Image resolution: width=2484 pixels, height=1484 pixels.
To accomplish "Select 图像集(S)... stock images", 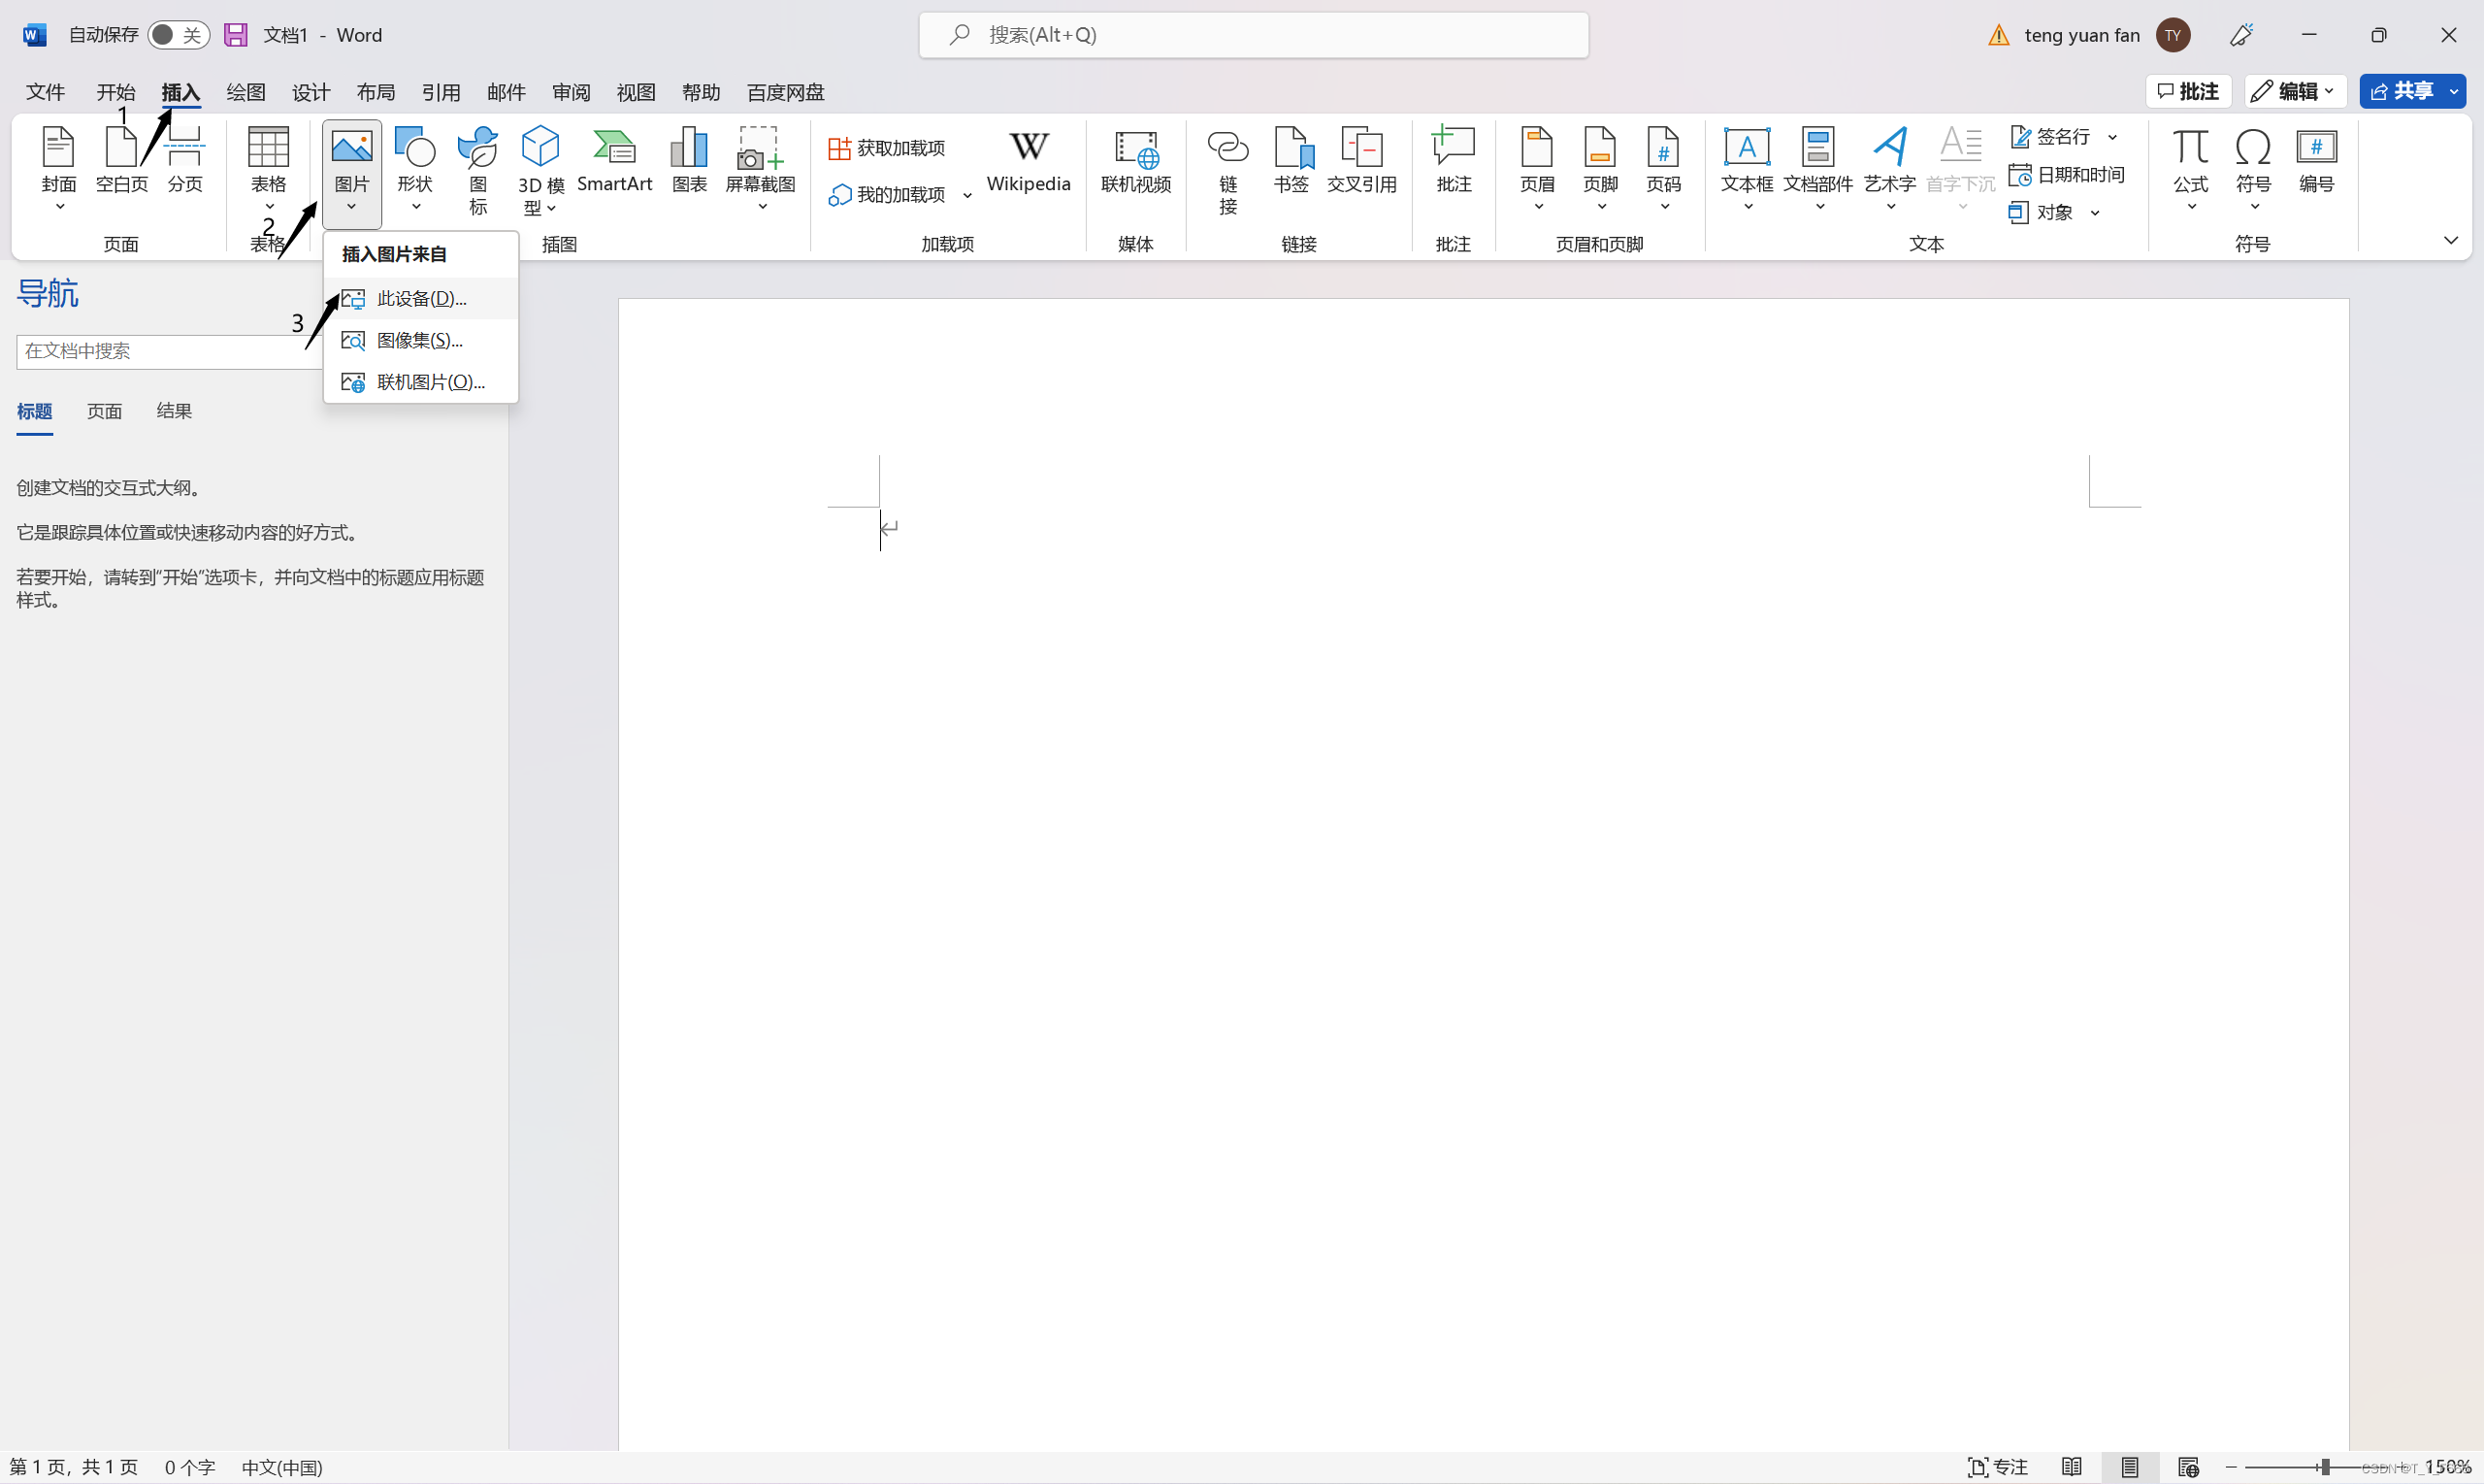I will pyautogui.click(x=421, y=341).
